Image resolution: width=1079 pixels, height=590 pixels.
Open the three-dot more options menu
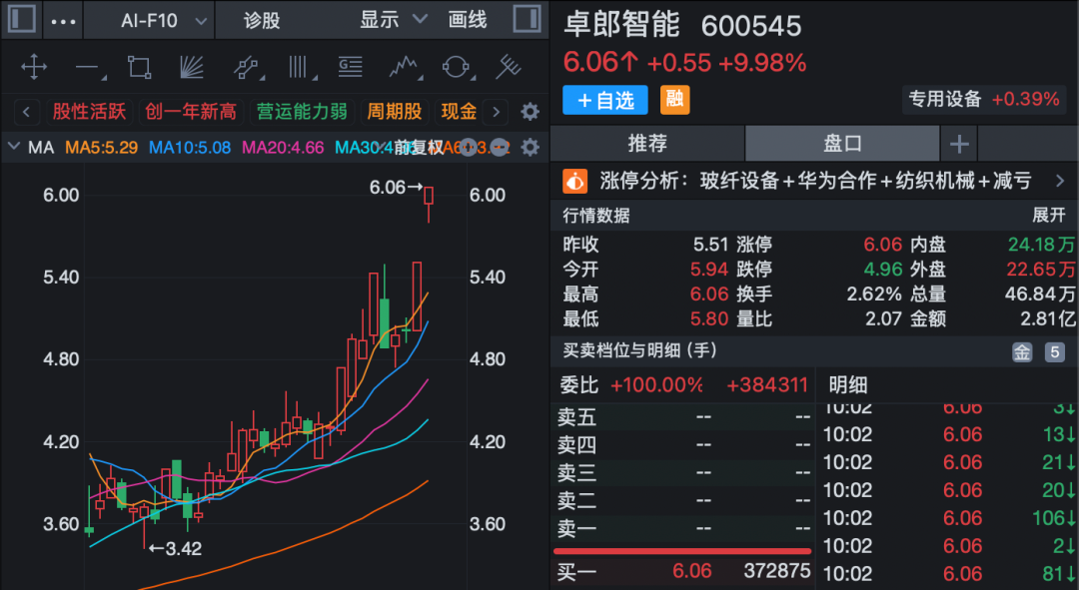[x=63, y=21]
